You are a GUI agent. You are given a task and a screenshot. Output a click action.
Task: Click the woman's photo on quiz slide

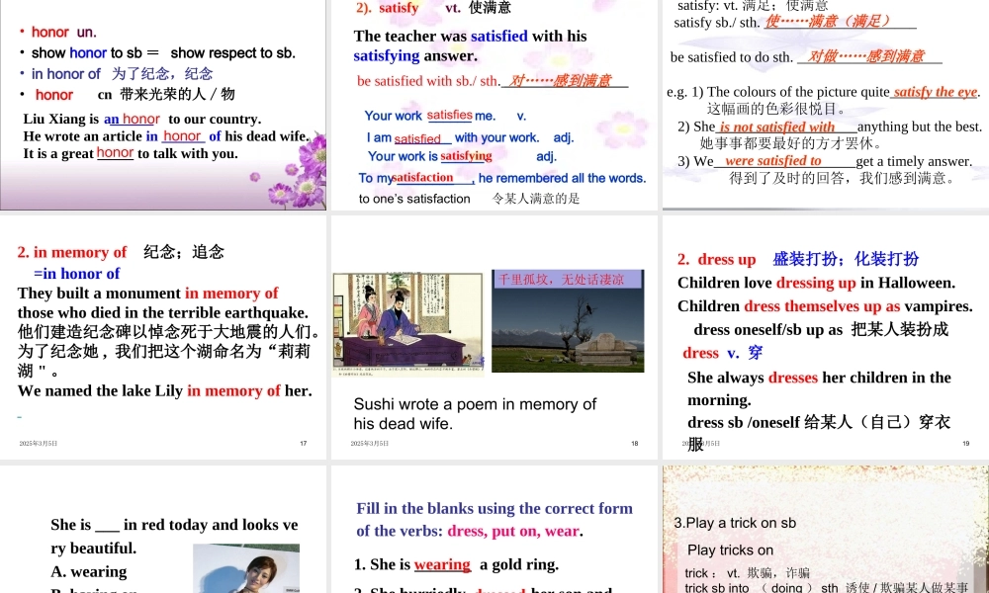pyautogui.click(x=246, y=570)
